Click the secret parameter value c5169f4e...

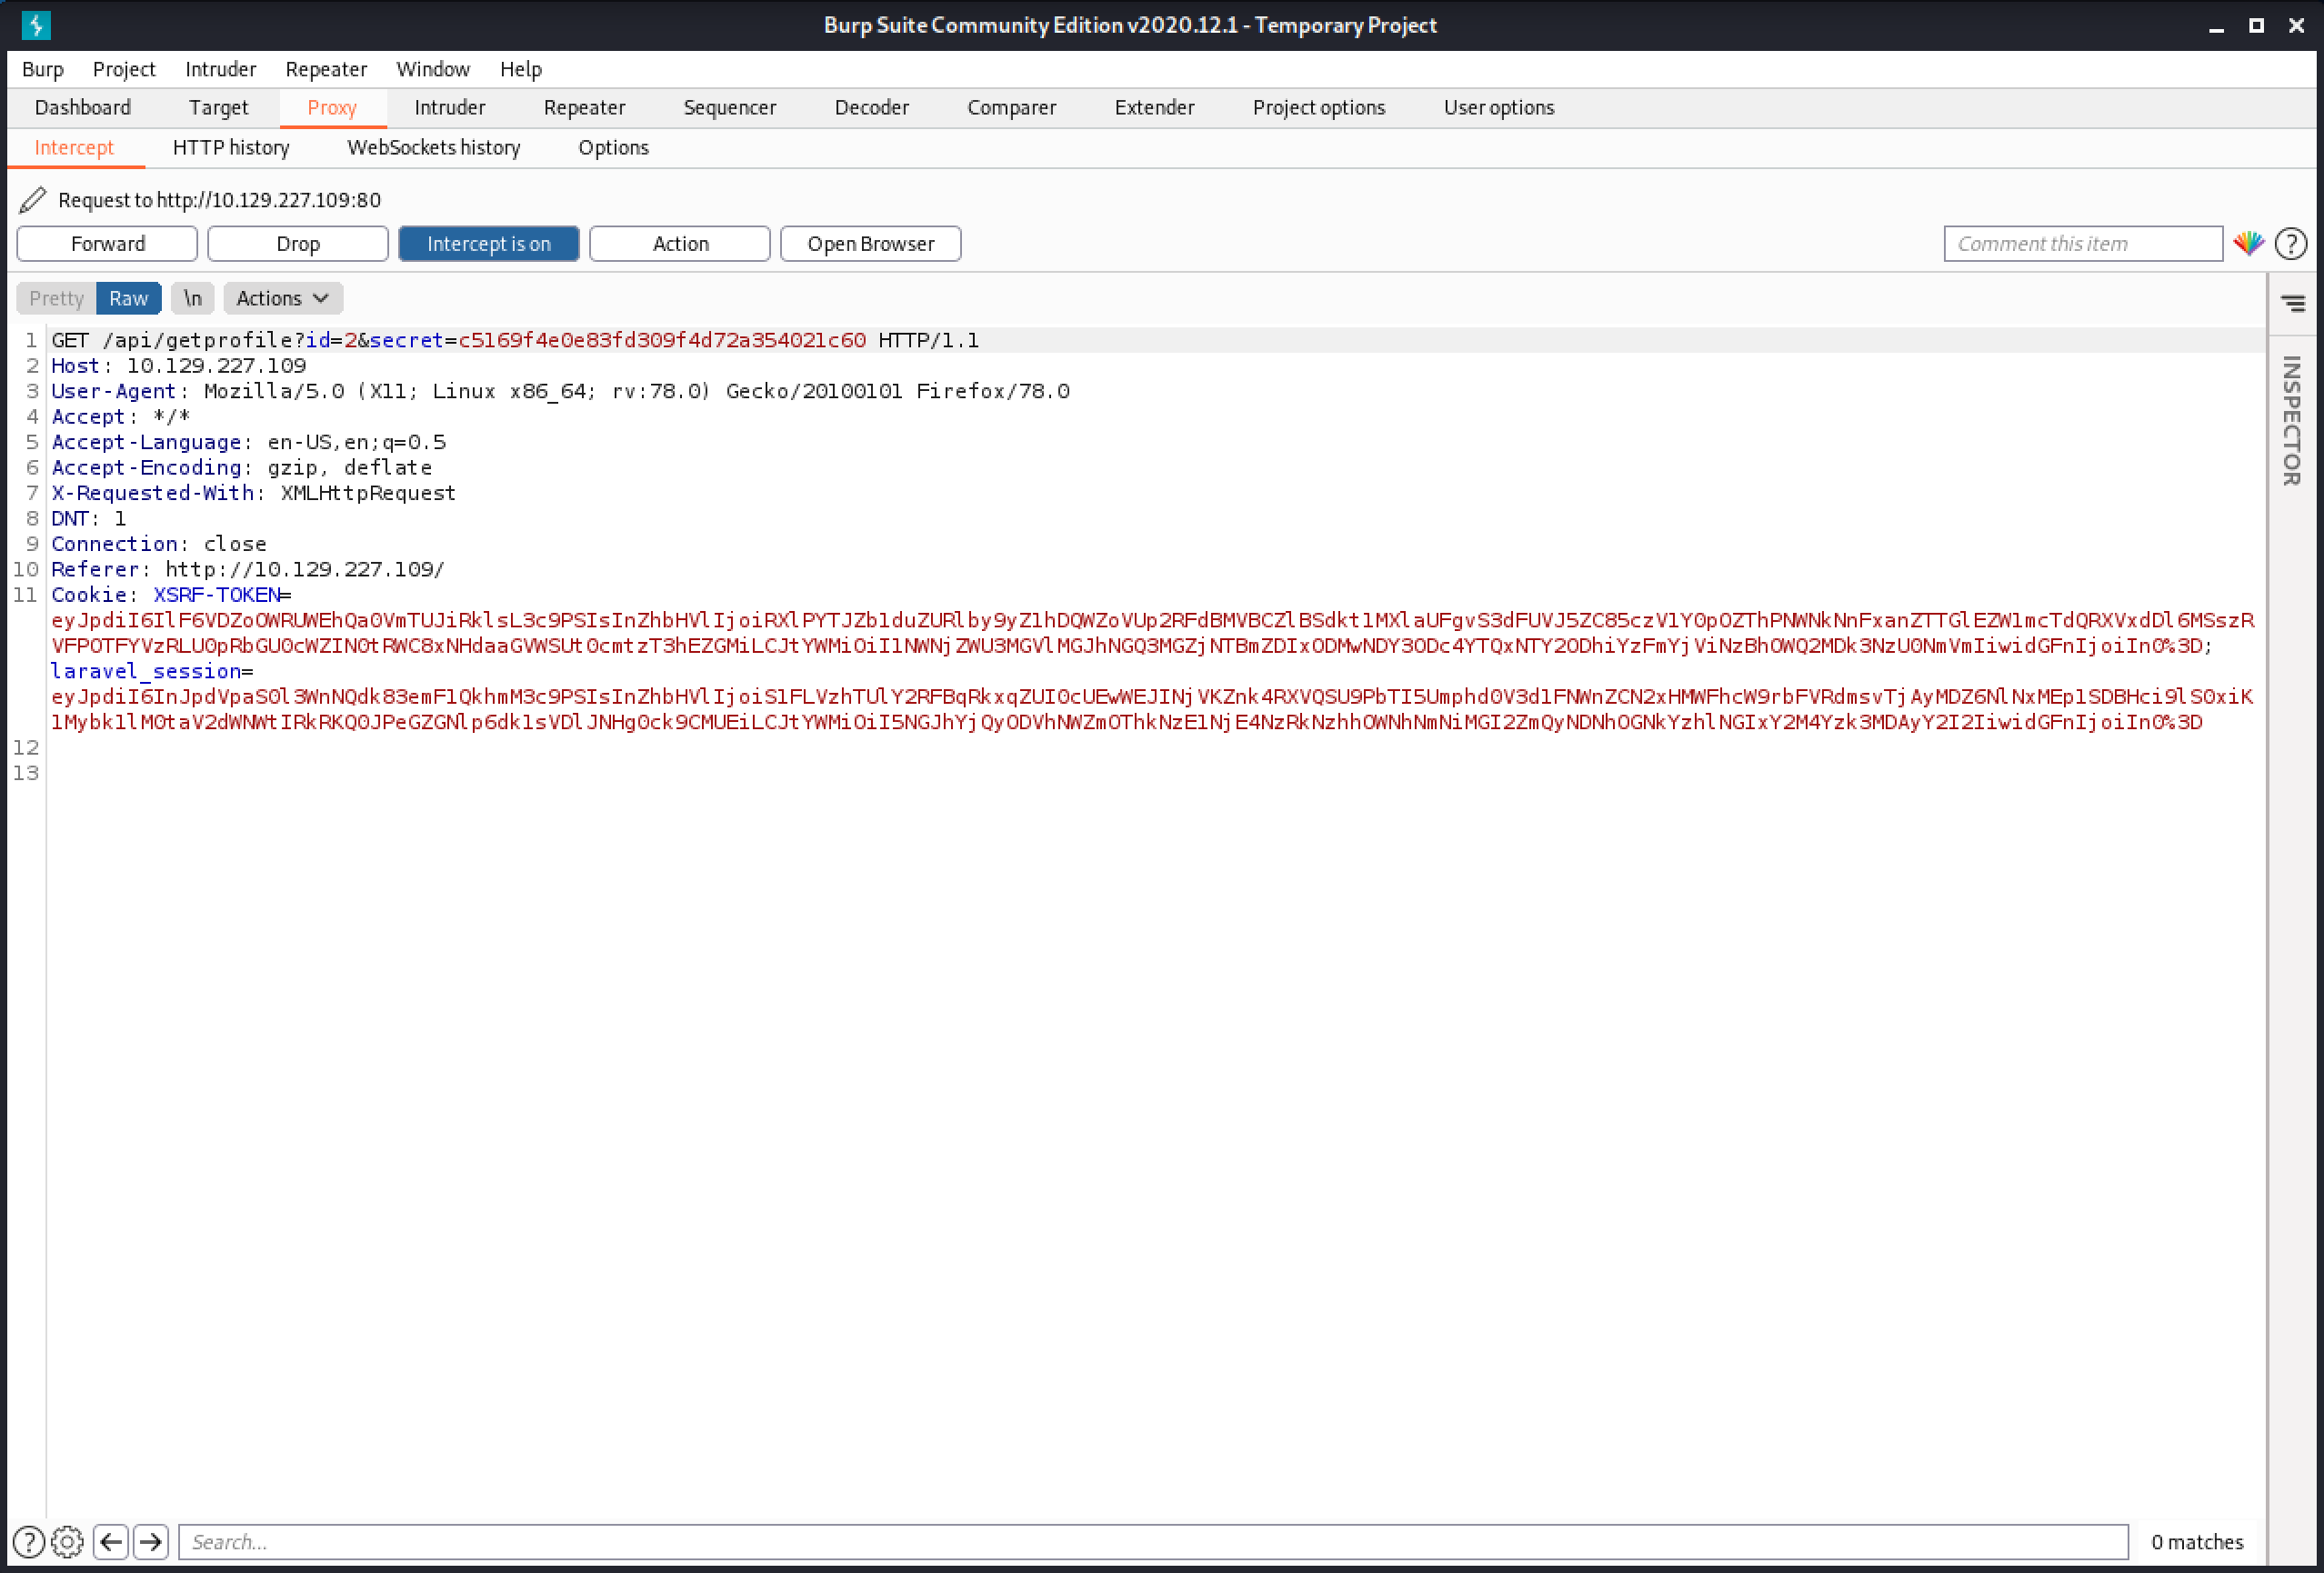click(662, 340)
